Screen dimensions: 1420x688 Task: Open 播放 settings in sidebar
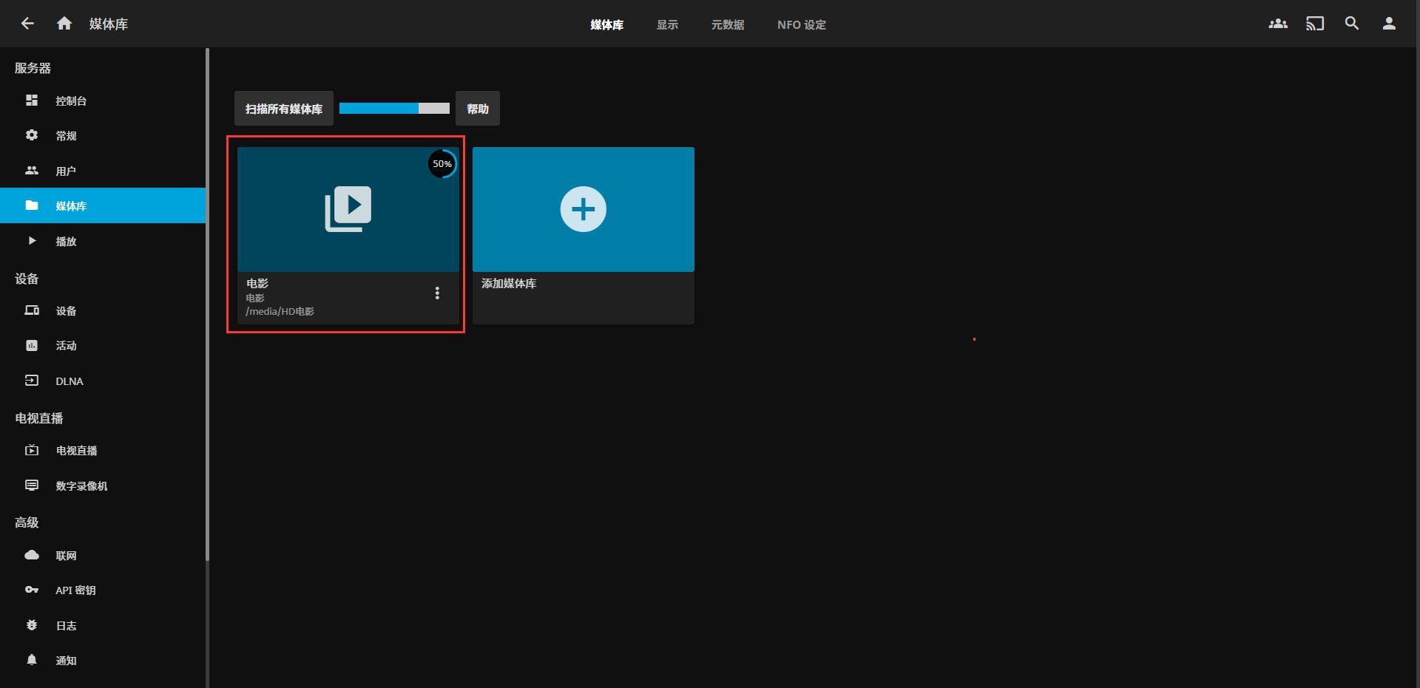pos(66,241)
